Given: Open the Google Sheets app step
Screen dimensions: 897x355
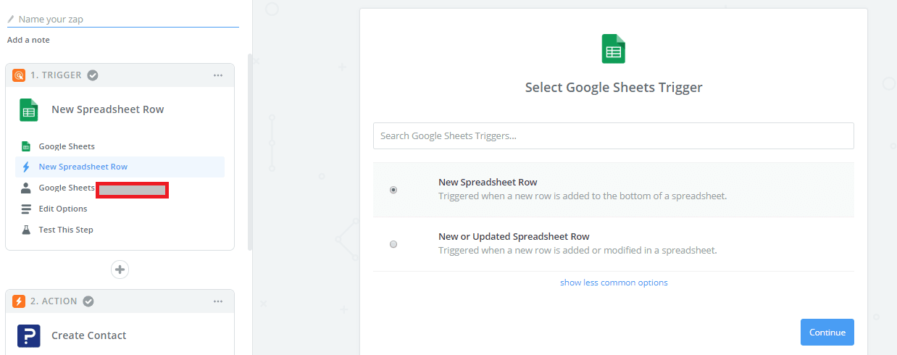Looking at the screenshot, I should point(67,146).
